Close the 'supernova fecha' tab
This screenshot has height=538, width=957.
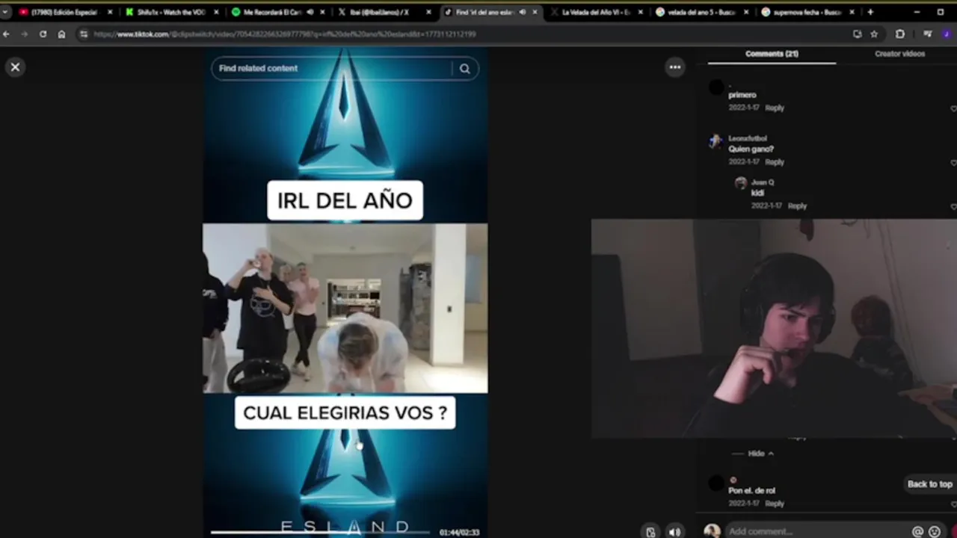(x=852, y=12)
